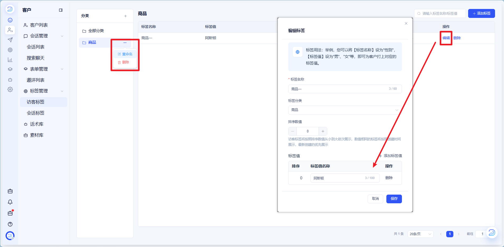Screen dimensions: 504x247
Task: Open 访客标签 in the sidebar
Action: click(x=44, y=102)
